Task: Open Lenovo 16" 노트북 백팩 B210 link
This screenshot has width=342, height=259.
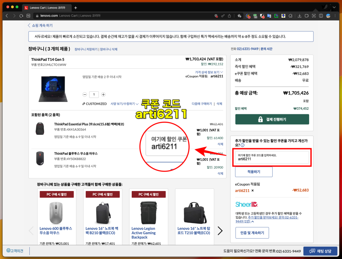Action: point(102,231)
